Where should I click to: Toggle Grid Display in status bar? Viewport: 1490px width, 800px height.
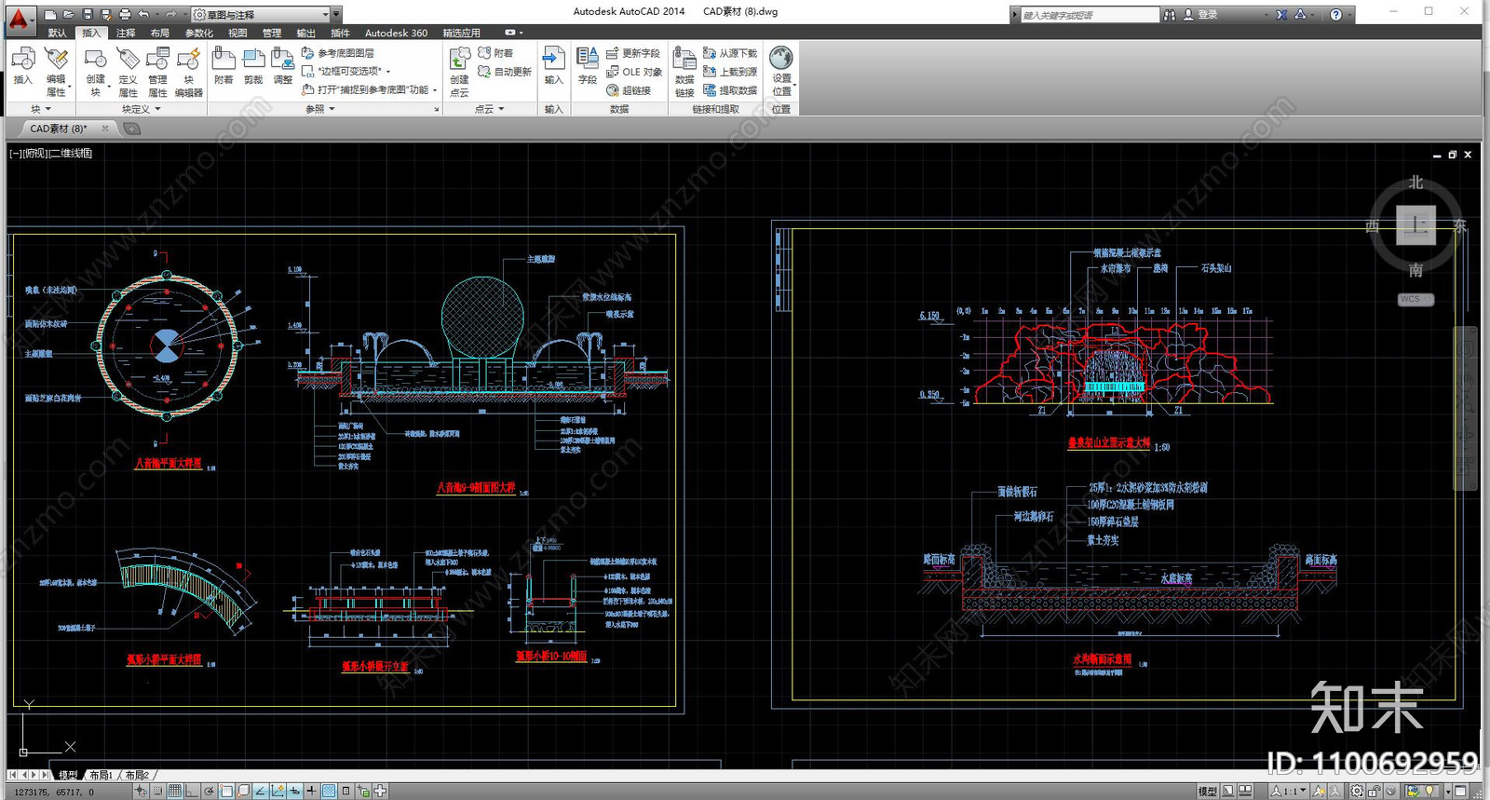point(174,791)
